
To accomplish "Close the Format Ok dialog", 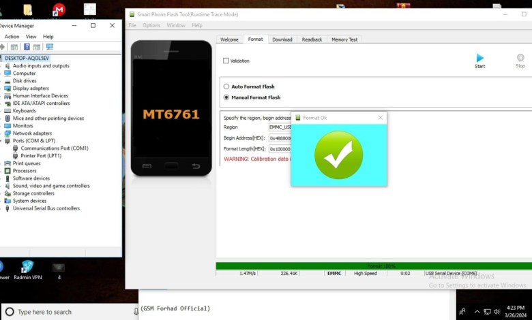I will coord(380,118).
